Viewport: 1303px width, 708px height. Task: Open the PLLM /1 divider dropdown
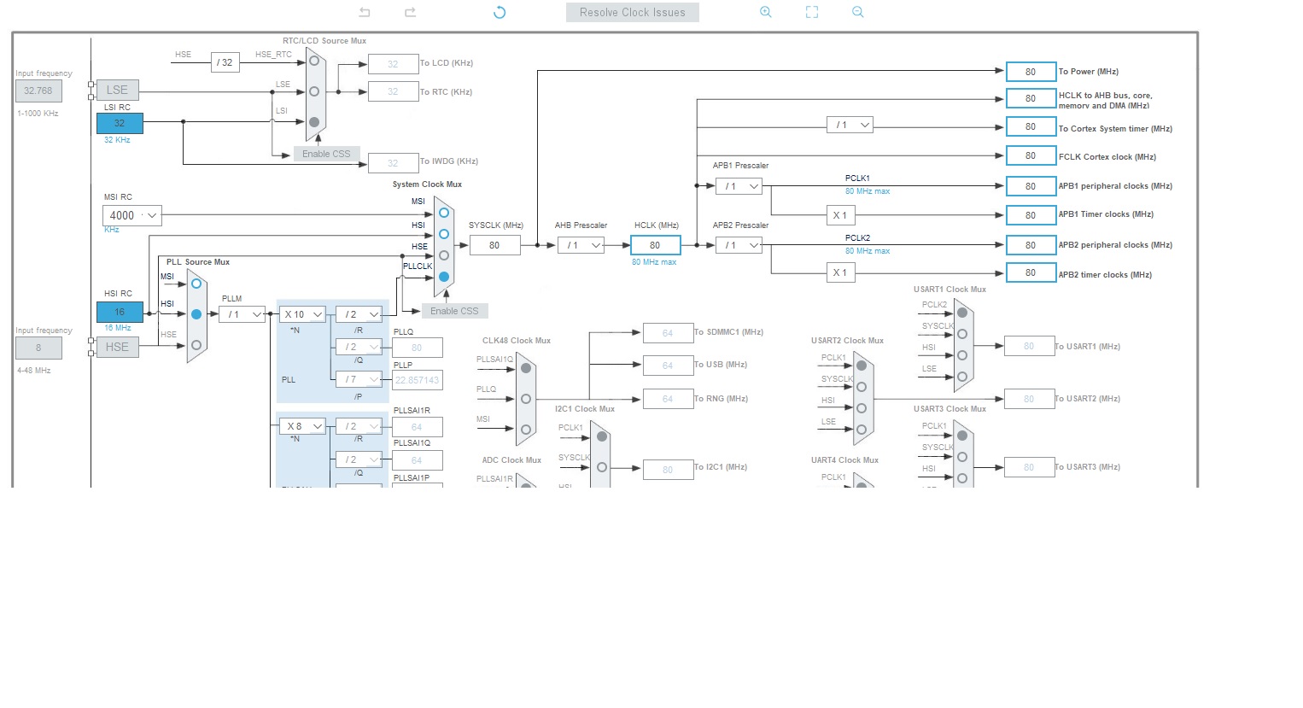click(242, 314)
